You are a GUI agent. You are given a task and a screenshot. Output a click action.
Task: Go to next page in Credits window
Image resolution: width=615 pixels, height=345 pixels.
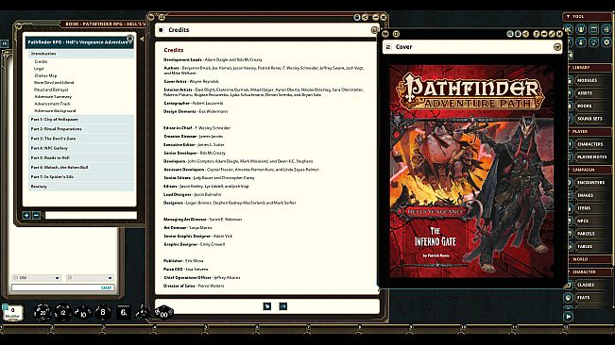coord(283,306)
